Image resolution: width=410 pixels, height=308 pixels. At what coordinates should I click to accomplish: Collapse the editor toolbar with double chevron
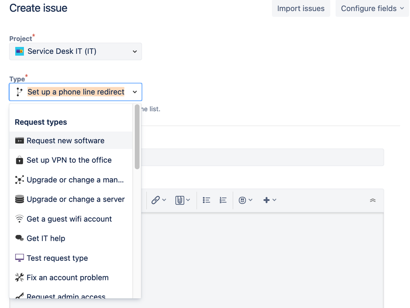[x=373, y=200]
